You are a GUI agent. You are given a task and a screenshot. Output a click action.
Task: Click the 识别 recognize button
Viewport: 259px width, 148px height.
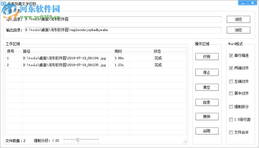207,57
